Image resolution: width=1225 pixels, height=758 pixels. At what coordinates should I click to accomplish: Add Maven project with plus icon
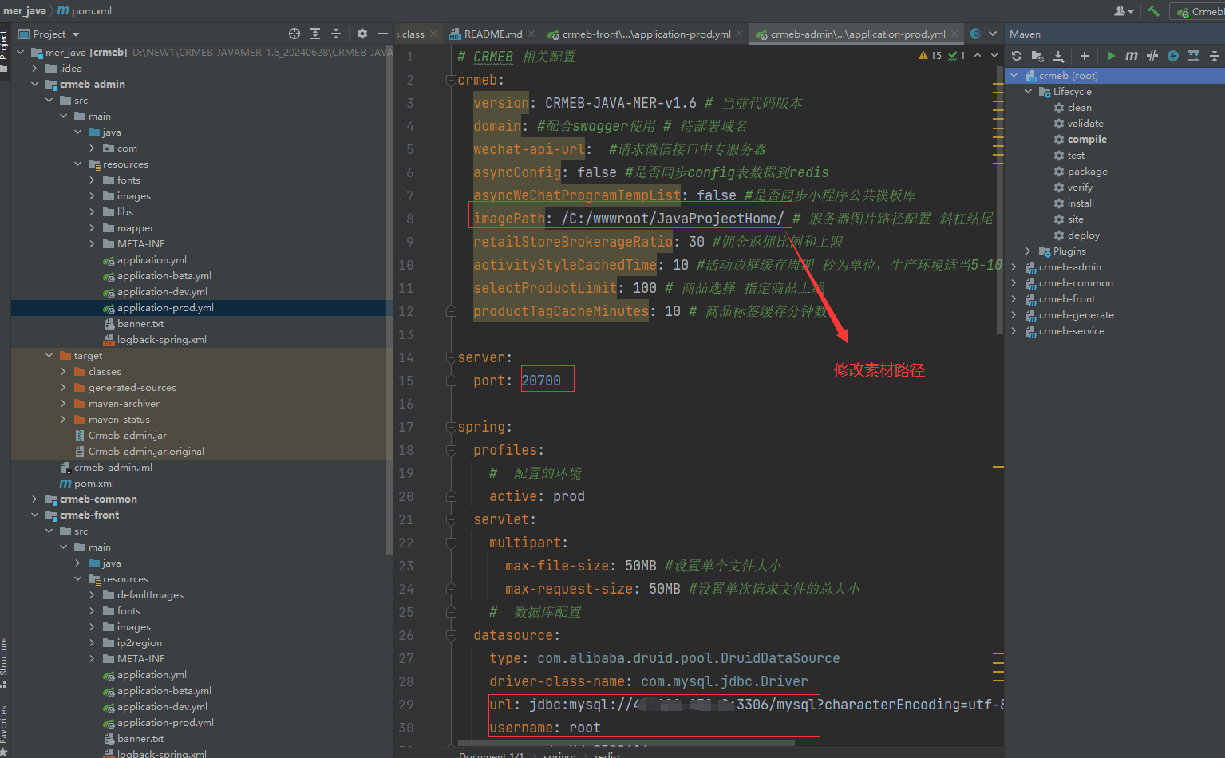tap(1084, 56)
